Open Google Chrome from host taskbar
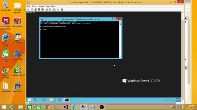 [48, 107]
